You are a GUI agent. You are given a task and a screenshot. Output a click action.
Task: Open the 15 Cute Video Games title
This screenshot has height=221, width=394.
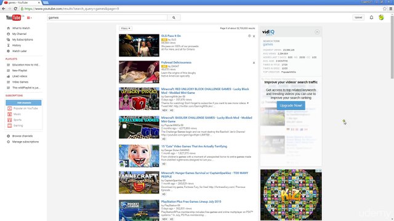click(194, 146)
